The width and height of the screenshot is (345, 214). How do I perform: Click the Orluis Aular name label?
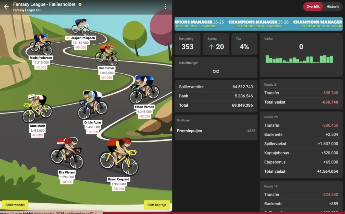tap(93, 123)
